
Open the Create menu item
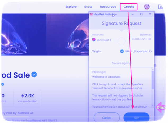pos(129,7)
